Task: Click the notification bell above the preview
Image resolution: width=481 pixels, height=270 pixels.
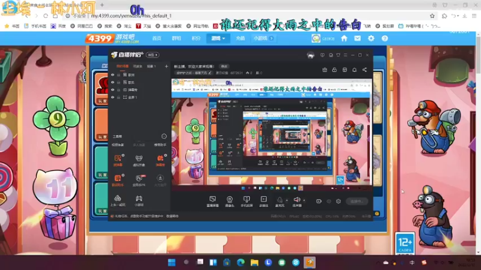Action: (x=354, y=70)
